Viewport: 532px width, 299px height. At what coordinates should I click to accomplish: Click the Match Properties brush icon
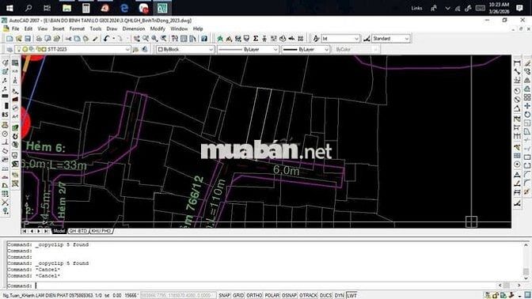tap(95, 39)
